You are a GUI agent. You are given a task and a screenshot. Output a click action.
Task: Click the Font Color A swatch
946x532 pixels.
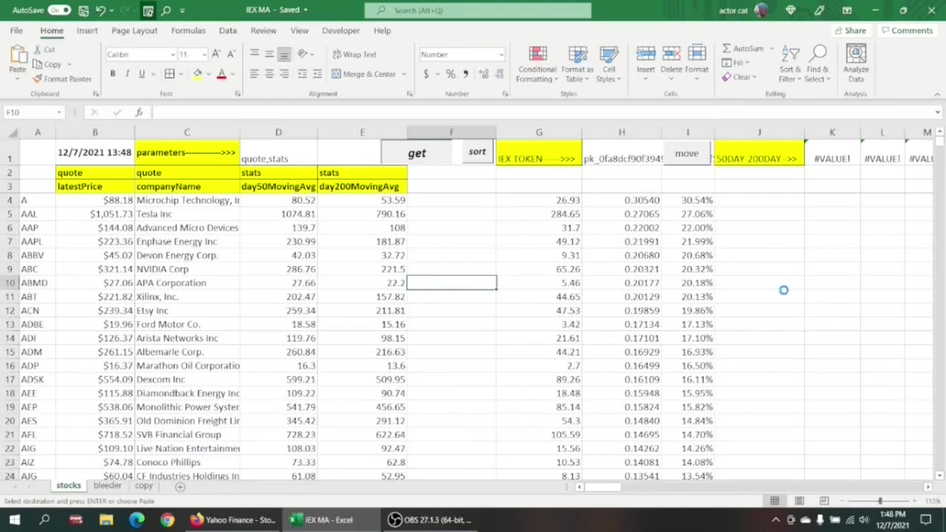221,74
